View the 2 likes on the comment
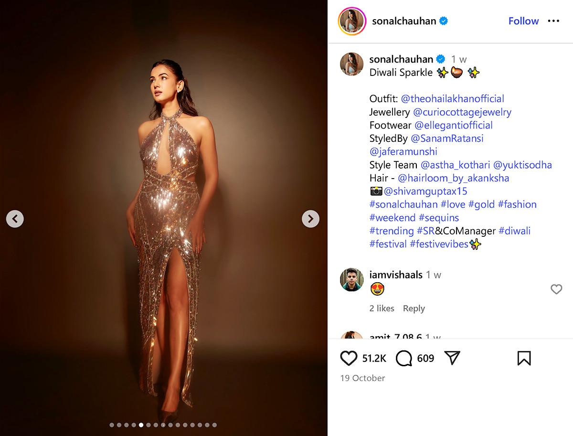The image size is (573, 436). (x=382, y=308)
